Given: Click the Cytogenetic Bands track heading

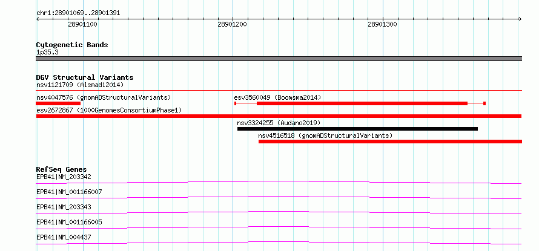Looking at the screenshot, I should coord(72,45).
